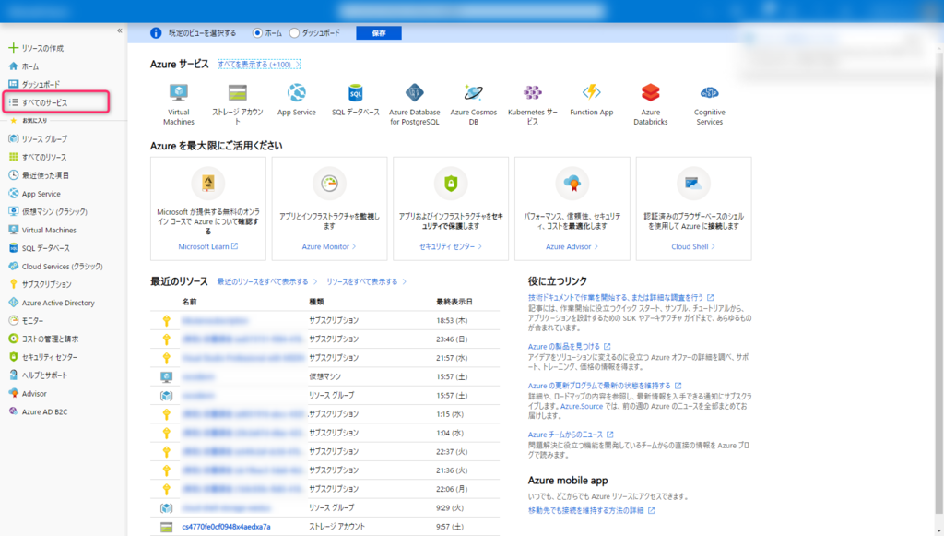Click the page vertical scrollbar
Screen dimensions: 944x536
point(939,283)
